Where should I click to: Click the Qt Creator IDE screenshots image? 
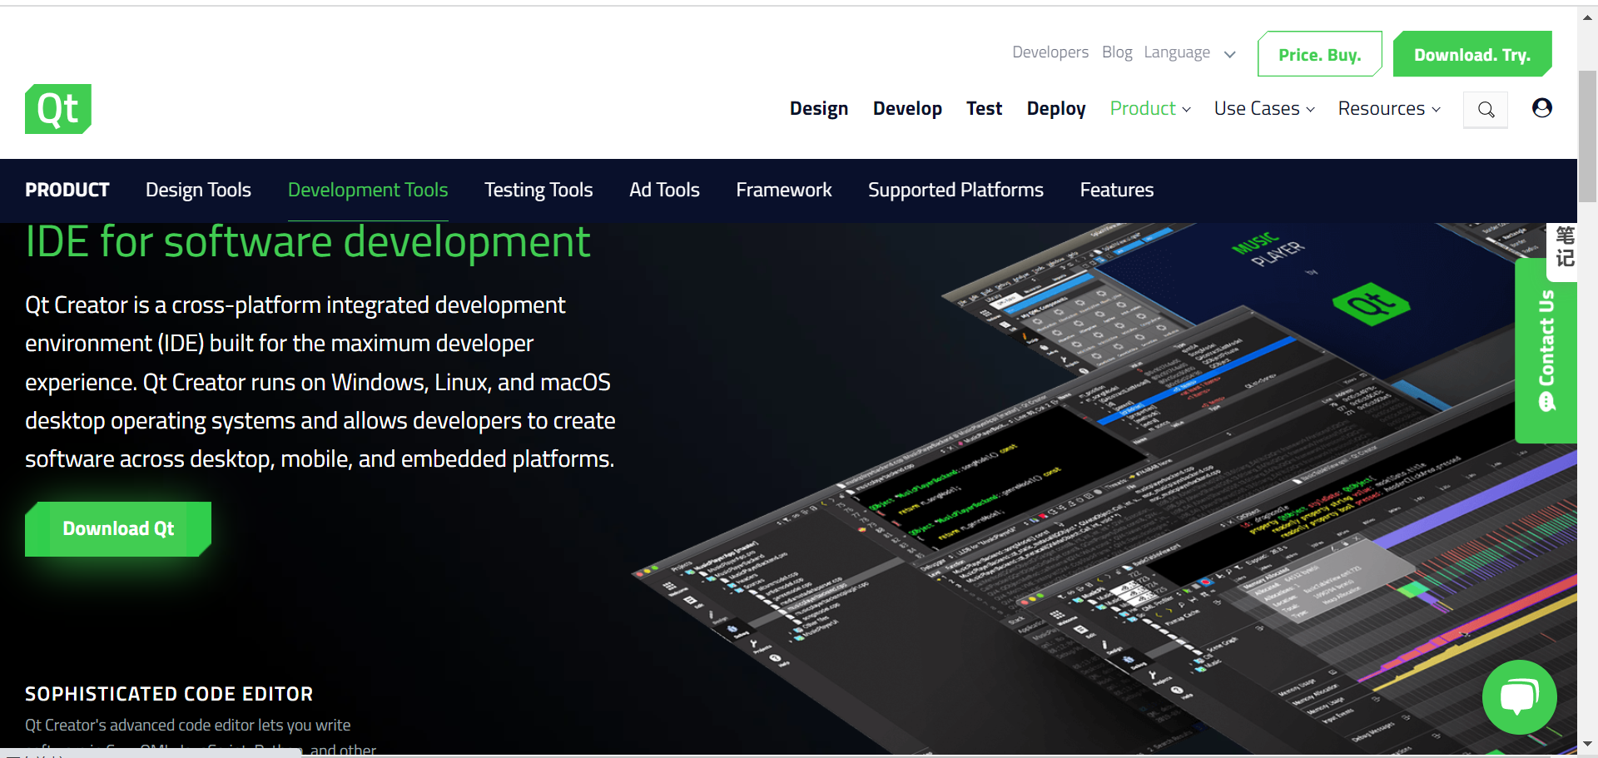click(x=1104, y=489)
